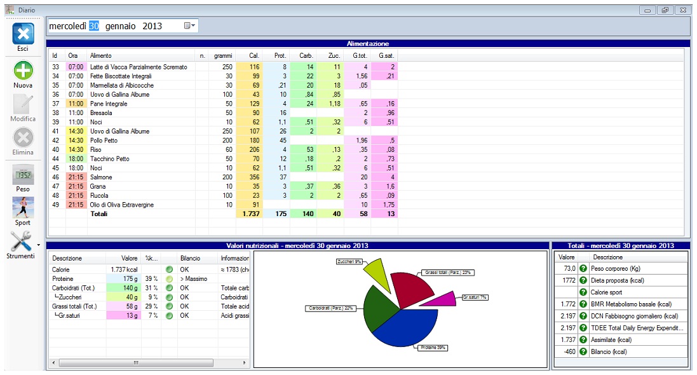The width and height of the screenshot is (697, 375).
Task: Click status indicator for Zuccheri row
Action: pos(170,297)
